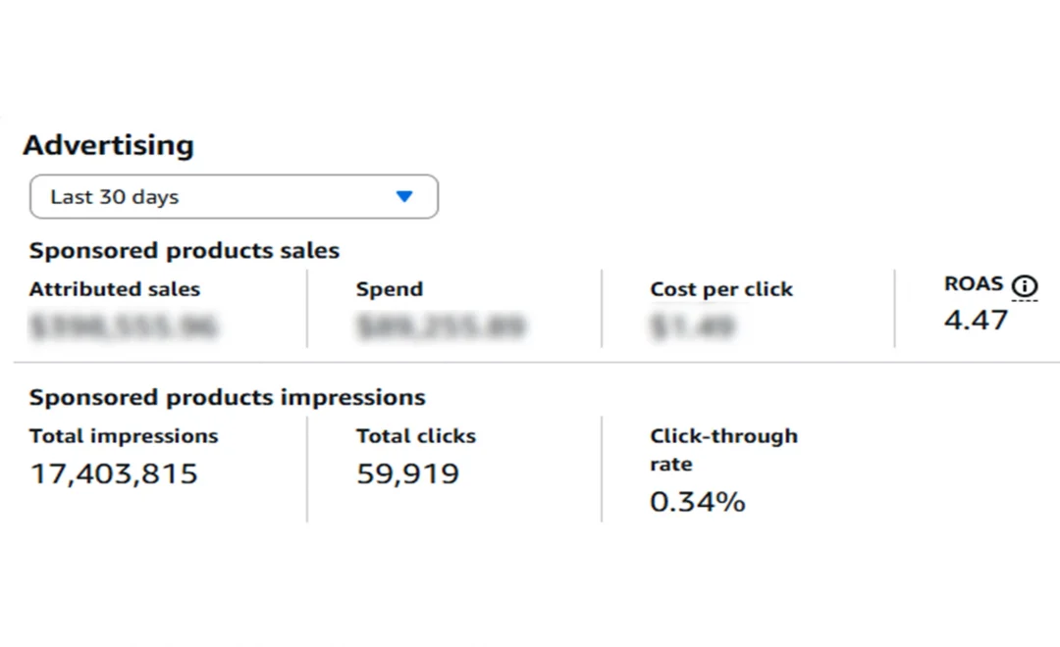Click the blue dropdown arrow
Screen dimensions: 1060x647
pyautogui.click(x=404, y=196)
